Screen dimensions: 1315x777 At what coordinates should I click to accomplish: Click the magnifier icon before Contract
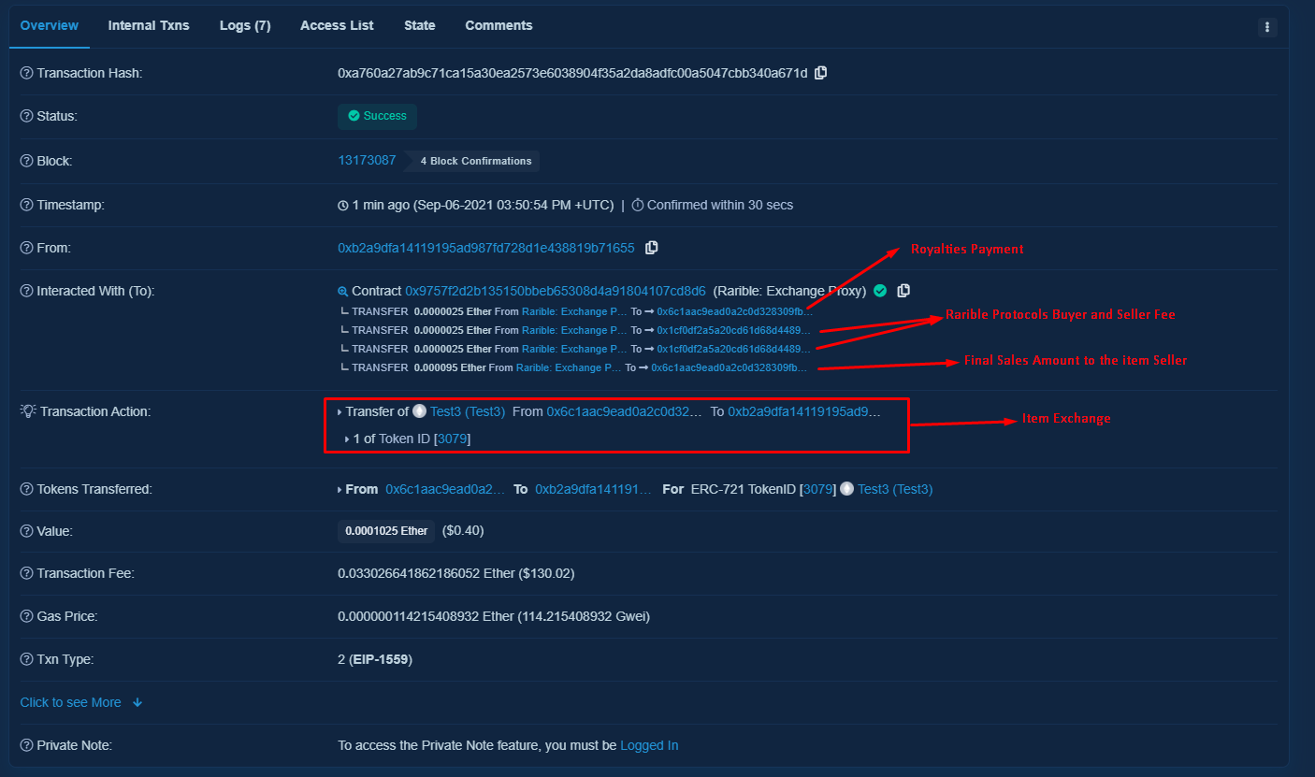[343, 292]
